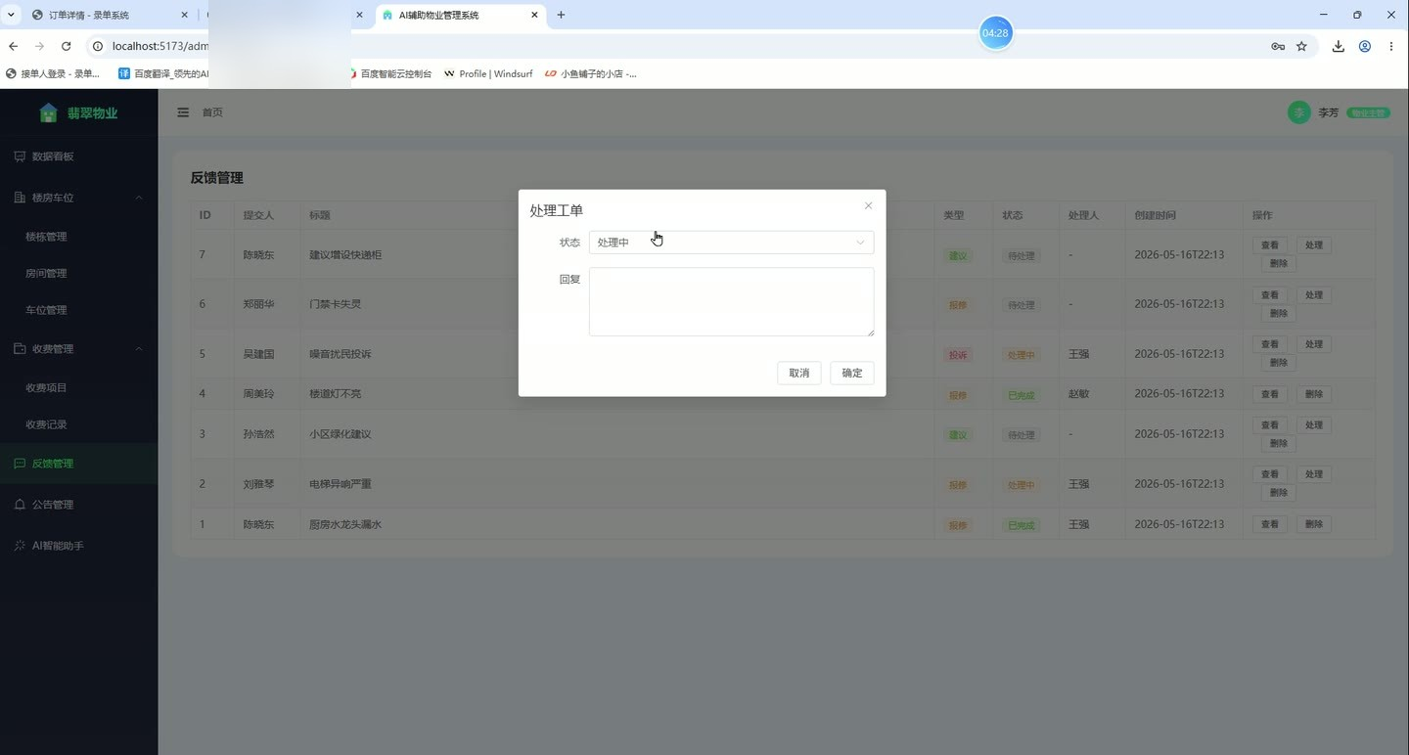Open 楼栋管理 in the sidebar

tap(78, 237)
